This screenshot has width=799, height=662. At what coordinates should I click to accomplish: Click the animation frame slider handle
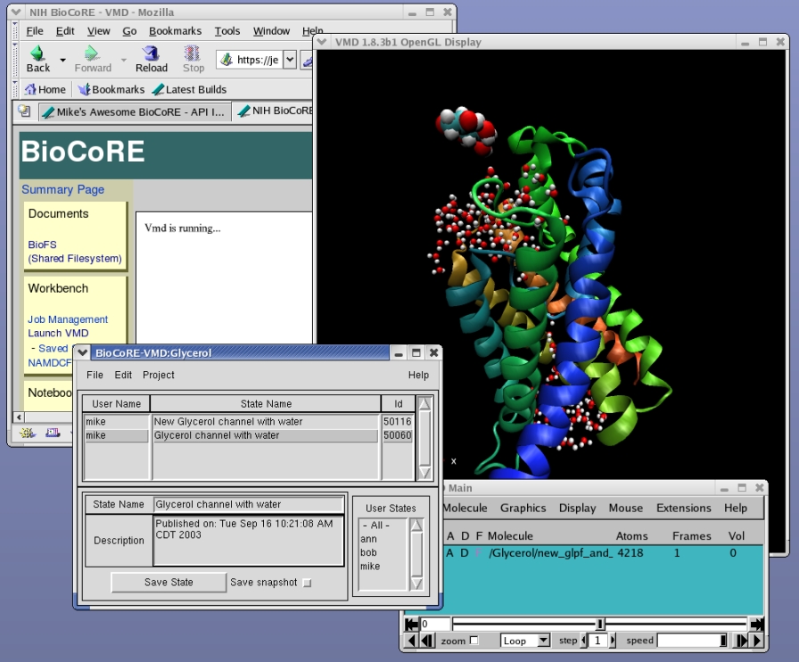point(600,625)
